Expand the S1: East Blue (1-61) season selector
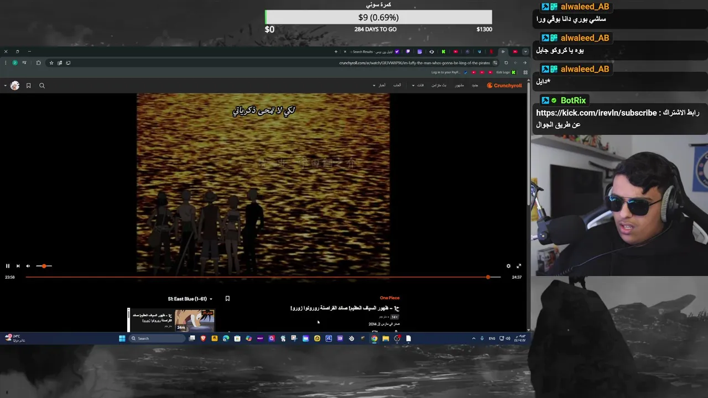Viewport: 708px width, 398px height. point(190,299)
